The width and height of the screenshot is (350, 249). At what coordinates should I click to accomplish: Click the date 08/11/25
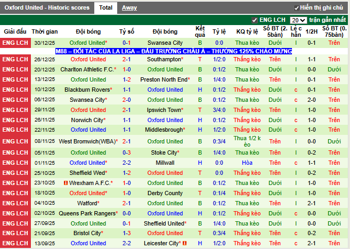(45, 141)
